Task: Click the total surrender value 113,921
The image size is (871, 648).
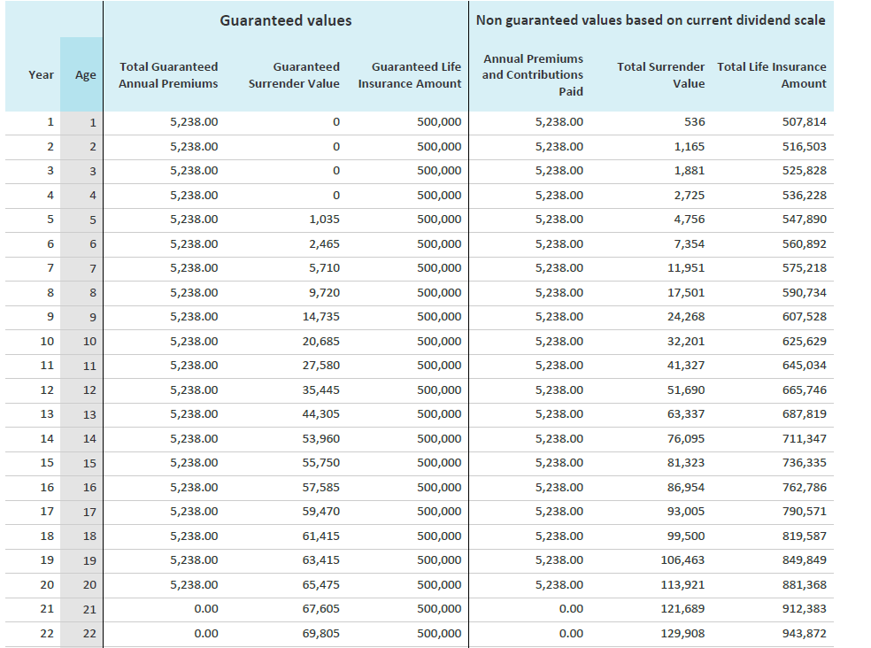Action: tap(683, 584)
